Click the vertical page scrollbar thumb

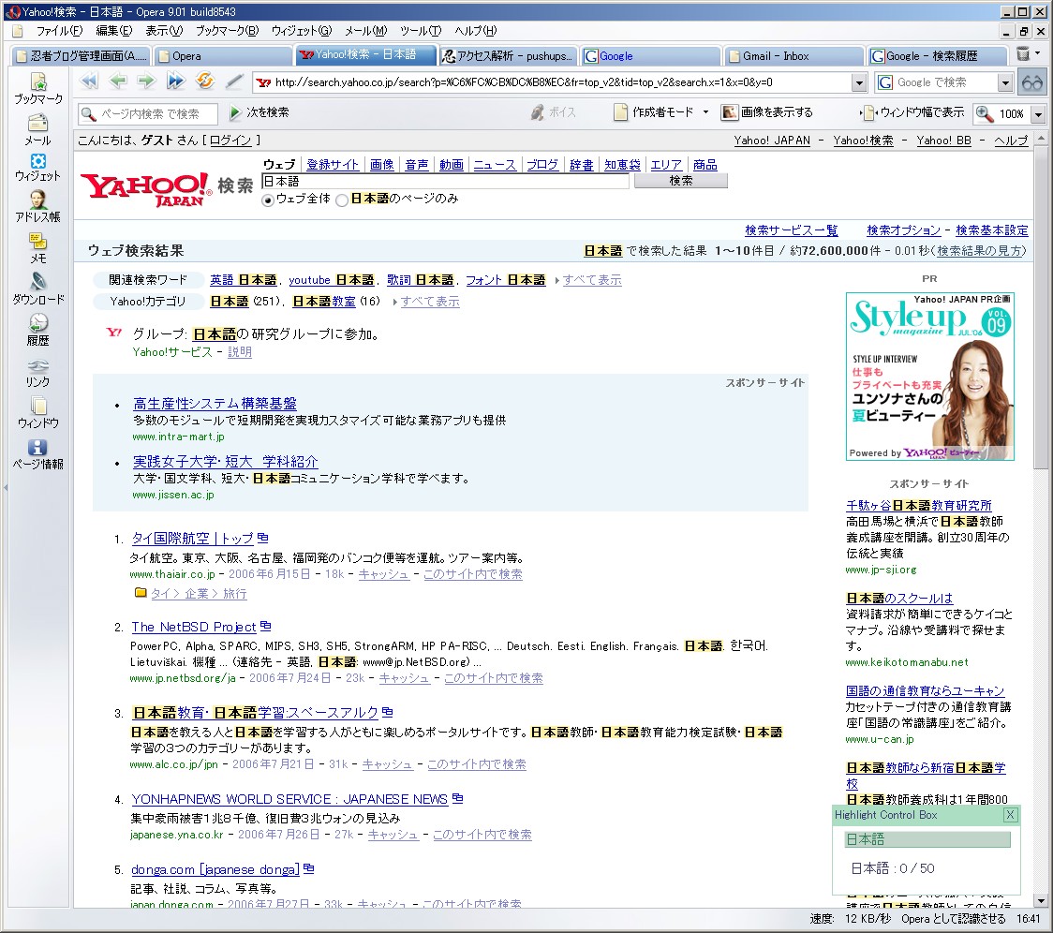coord(1040,307)
